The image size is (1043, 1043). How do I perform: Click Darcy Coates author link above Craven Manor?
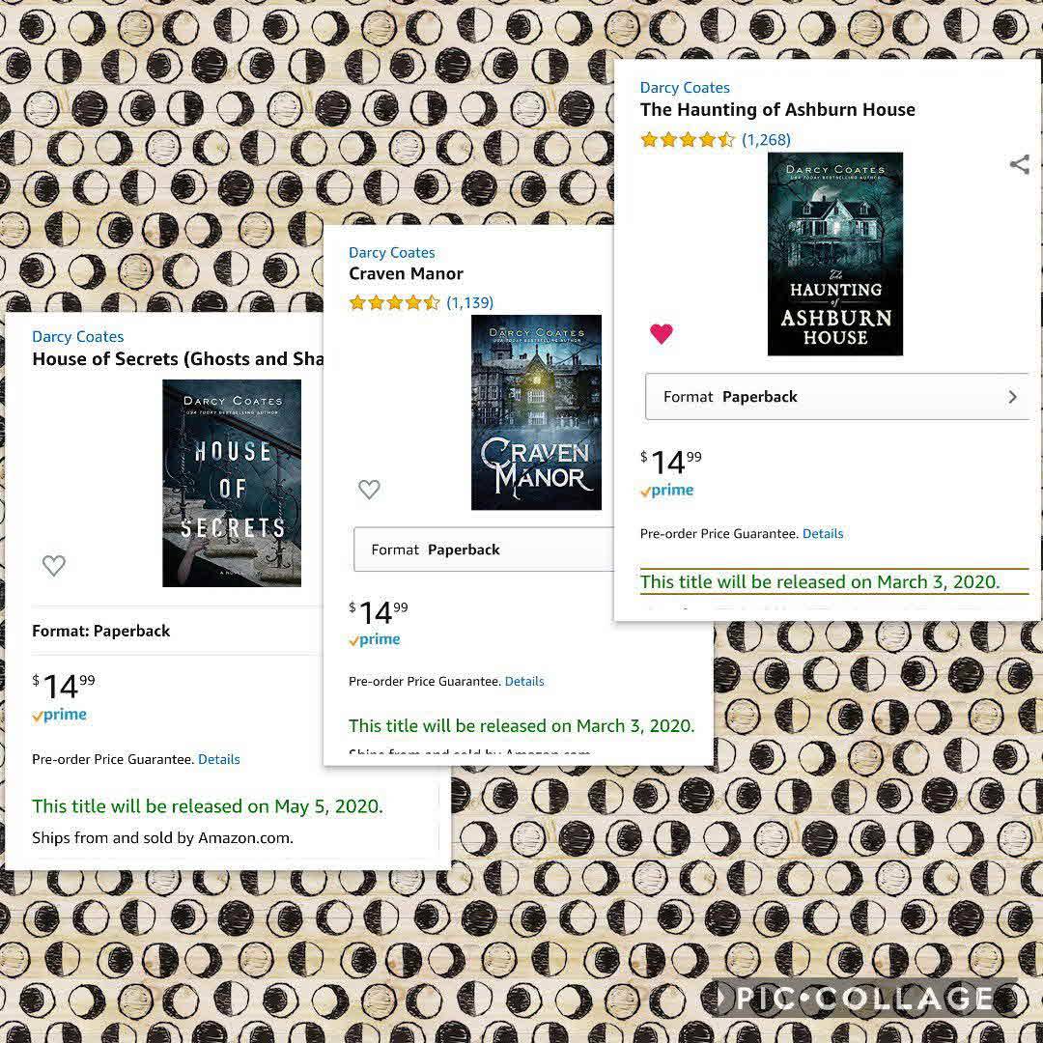point(392,253)
